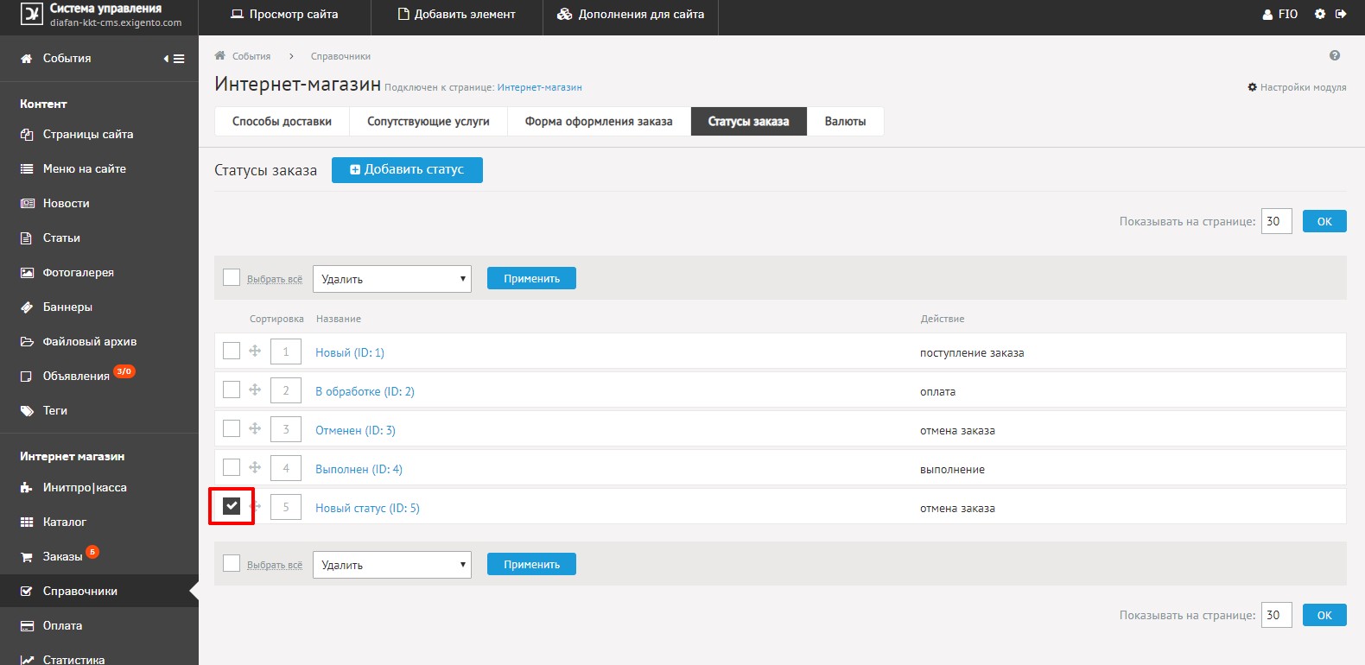This screenshot has width=1365, height=665.
Task: Open the Отменен (ID: 3) link
Action: (x=355, y=430)
